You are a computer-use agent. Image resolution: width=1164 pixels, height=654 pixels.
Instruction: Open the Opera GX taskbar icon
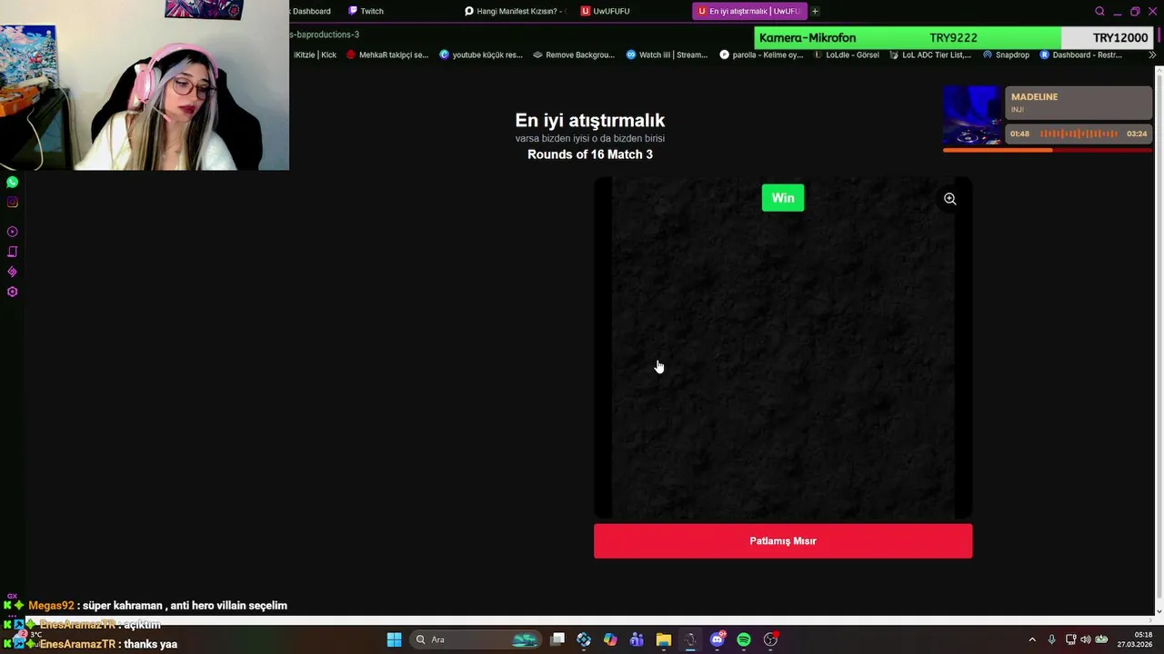690,639
